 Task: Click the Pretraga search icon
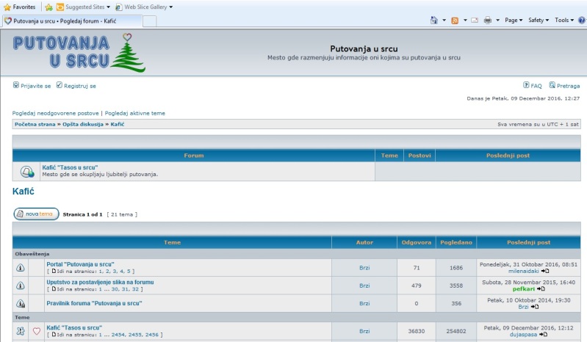[x=552, y=85]
